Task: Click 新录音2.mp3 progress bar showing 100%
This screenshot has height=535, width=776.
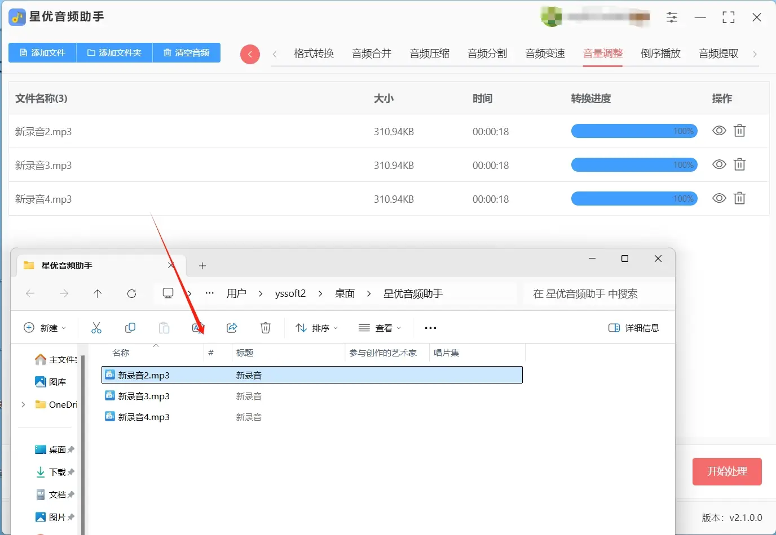Action: (x=634, y=131)
